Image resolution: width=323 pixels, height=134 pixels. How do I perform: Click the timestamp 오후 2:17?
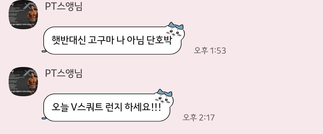(x=199, y=118)
